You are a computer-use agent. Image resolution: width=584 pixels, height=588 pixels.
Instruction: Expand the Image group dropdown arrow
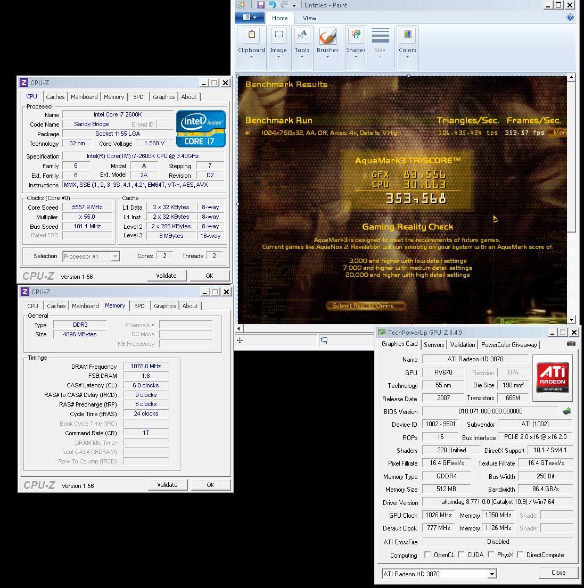(278, 57)
